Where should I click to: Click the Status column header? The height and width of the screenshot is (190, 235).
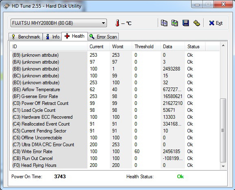[x=195, y=47]
